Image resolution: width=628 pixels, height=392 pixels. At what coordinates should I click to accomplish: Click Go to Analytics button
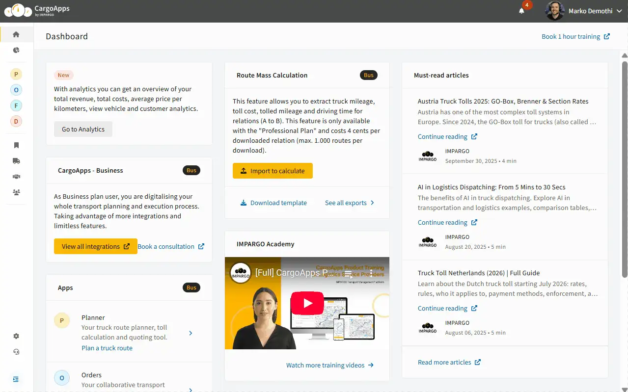point(83,129)
